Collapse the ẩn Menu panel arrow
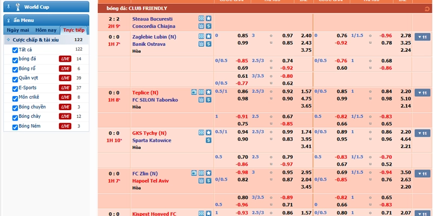The image size is (433, 216). click(8, 20)
